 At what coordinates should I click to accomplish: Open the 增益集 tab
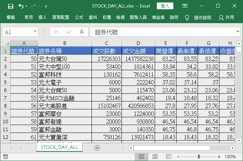(158, 17)
